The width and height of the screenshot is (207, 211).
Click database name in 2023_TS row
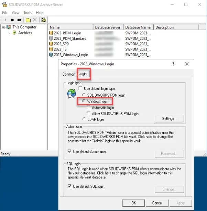coord(138,49)
